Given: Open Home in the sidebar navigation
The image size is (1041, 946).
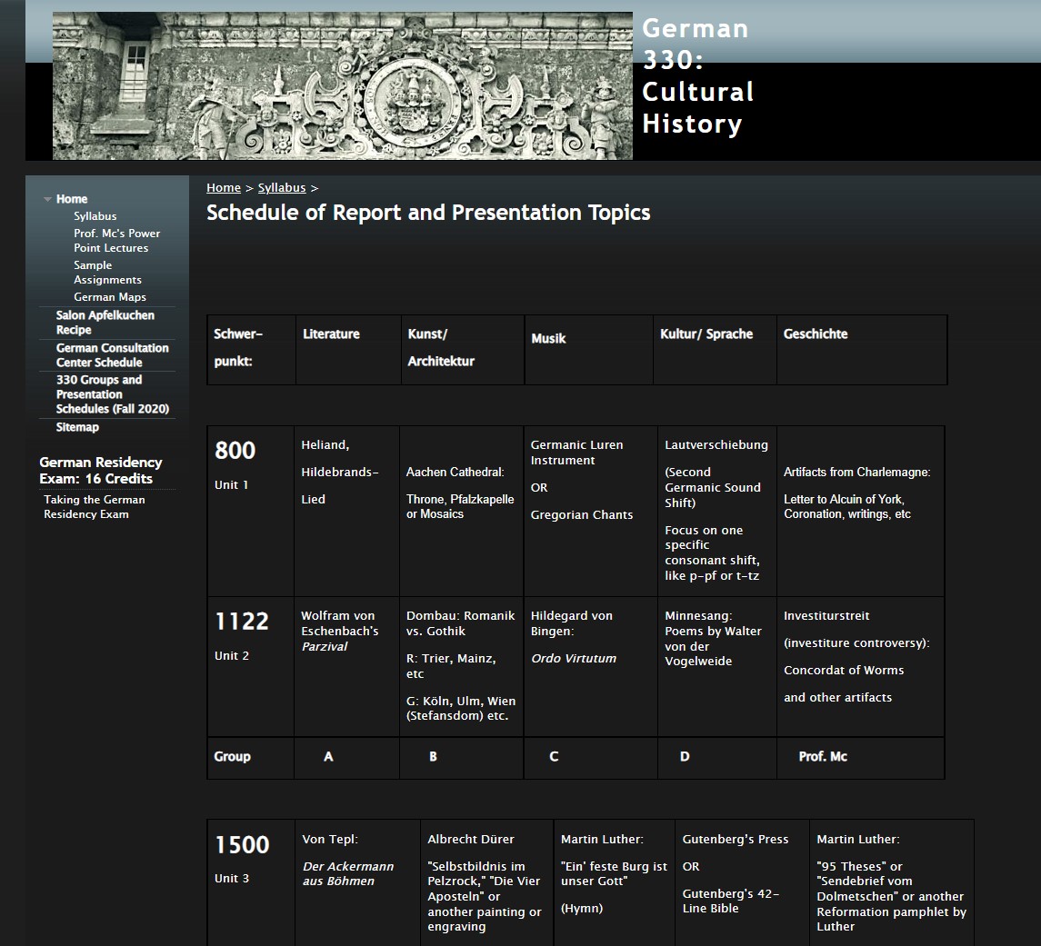Looking at the screenshot, I should pyautogui.click(x=72, y=199).
